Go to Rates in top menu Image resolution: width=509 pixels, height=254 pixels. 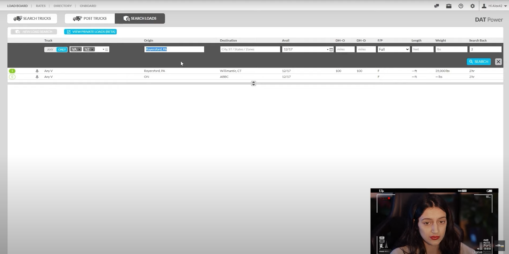click(x=41, y=6)
